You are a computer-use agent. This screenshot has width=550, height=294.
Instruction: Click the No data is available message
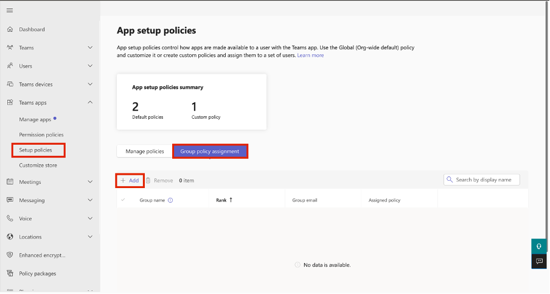click(x=327, y=265)
